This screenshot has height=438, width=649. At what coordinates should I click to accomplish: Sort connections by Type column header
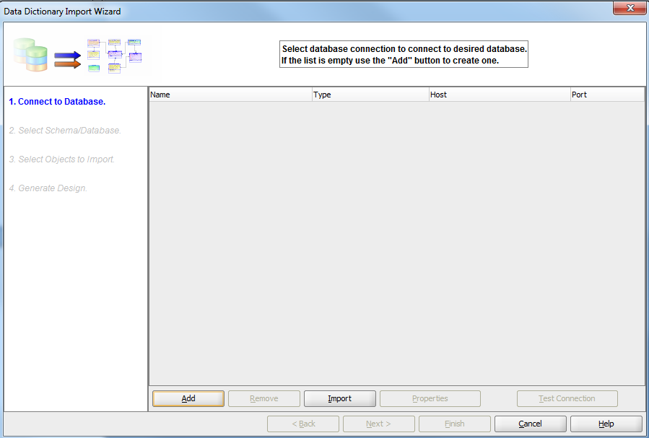click(370, 95)
